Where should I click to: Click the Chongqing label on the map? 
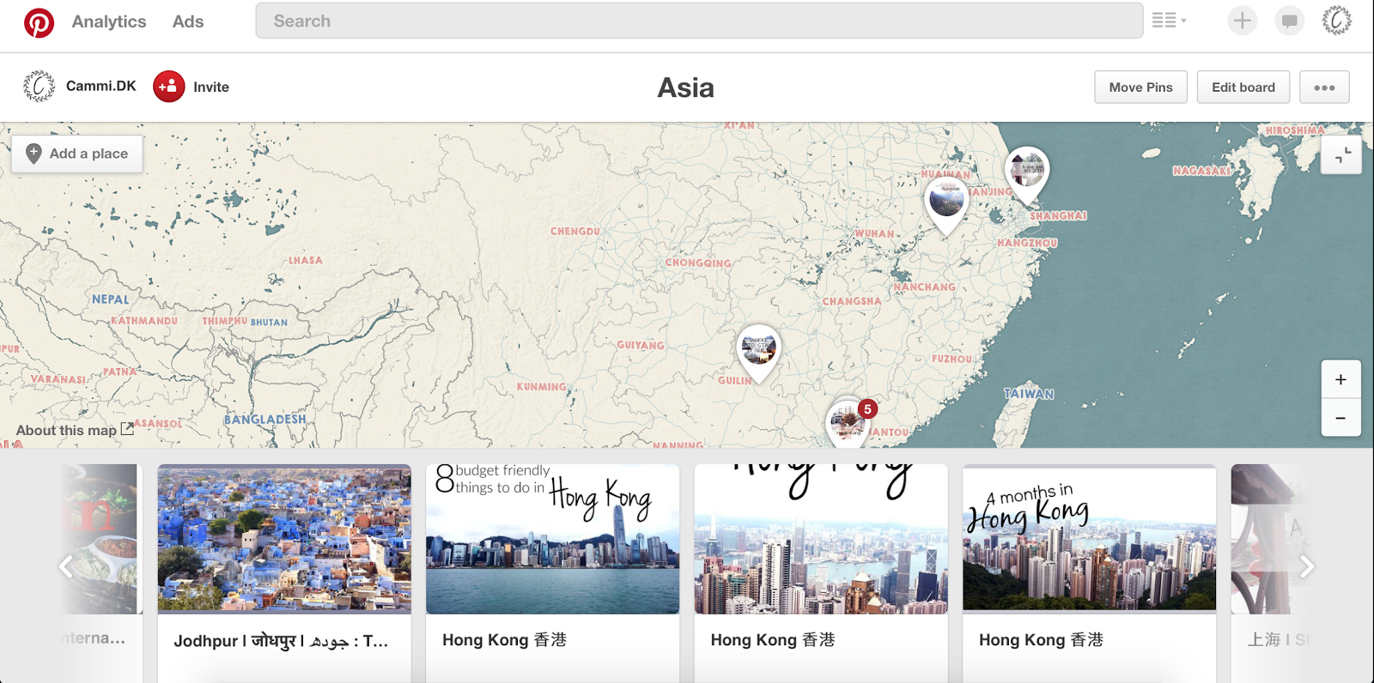698,263
